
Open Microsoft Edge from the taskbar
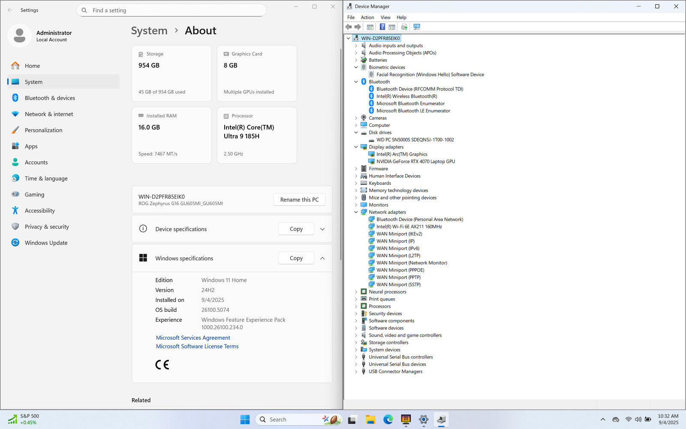point(388,420)
